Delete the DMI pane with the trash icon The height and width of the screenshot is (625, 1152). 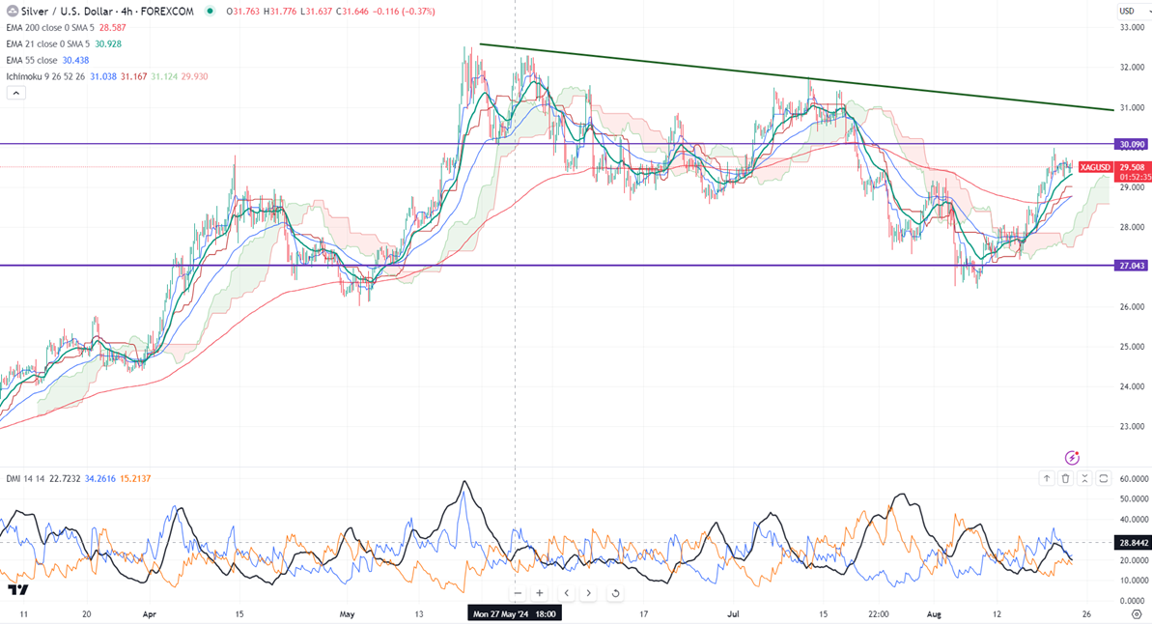pyautogui.click(x=1065, y=479)
